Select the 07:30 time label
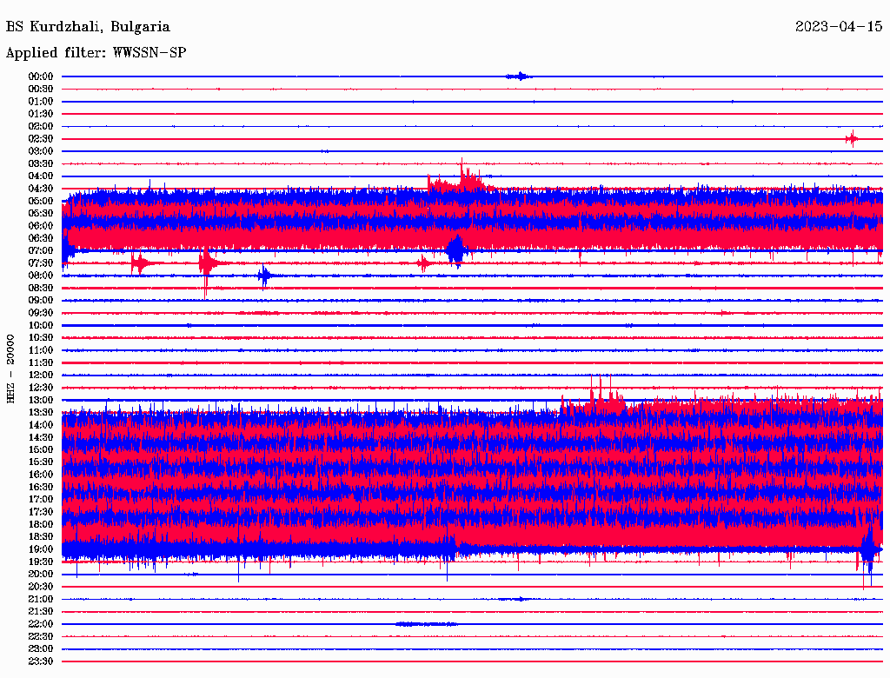This screenshot has width=890, height=678. pyautogui.click(x=41, y=263)
